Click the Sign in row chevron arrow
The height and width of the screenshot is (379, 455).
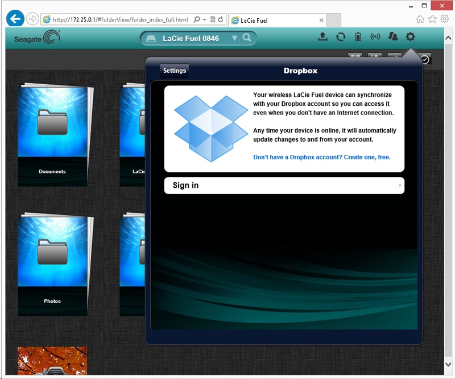coord(400,186)
